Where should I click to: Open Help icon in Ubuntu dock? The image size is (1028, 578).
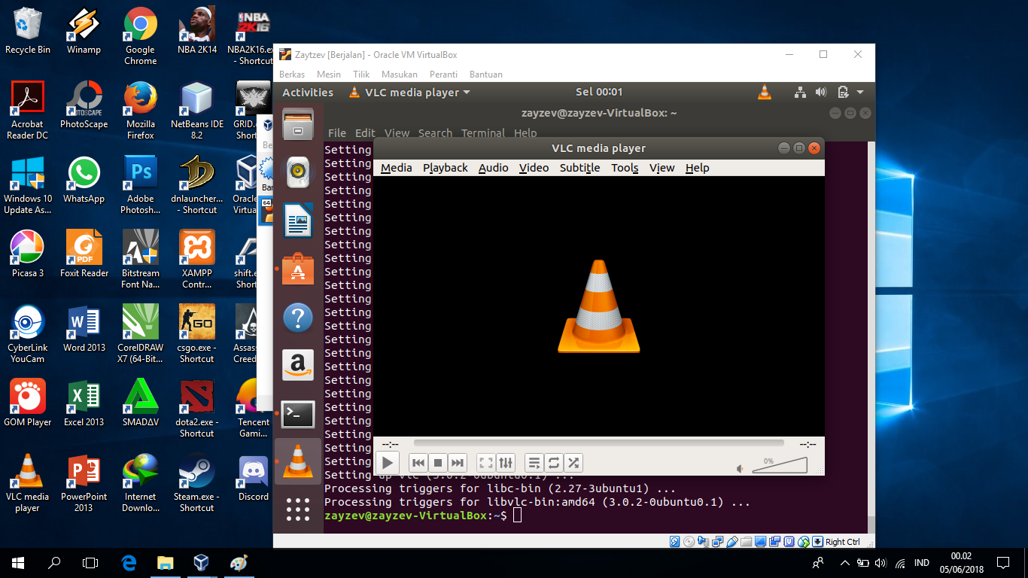pos(298,318)
